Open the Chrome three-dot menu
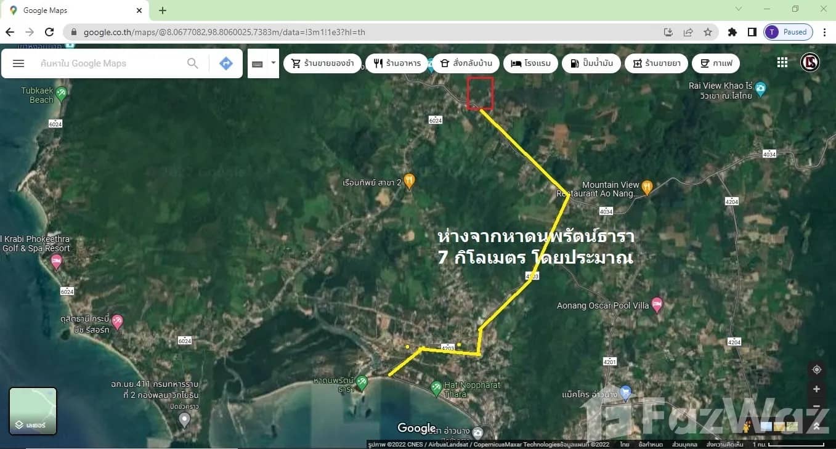Image resolution: width=836 pixels, height=449 pixels. tap(824, 32)
